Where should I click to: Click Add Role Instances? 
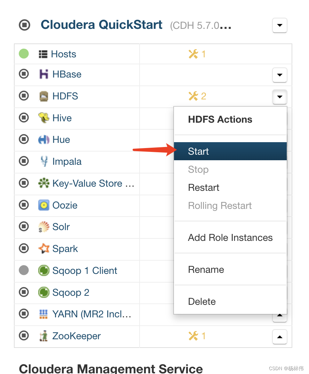coord(230,237)
